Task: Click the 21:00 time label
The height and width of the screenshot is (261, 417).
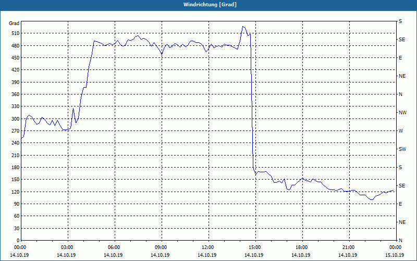Action: (x=349, y=247)
